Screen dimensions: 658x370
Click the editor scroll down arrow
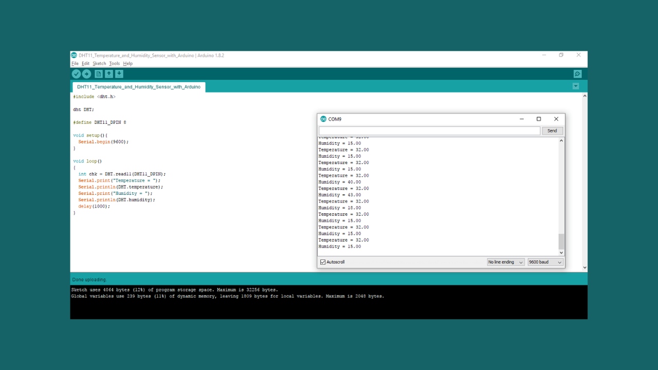(584, 267)
